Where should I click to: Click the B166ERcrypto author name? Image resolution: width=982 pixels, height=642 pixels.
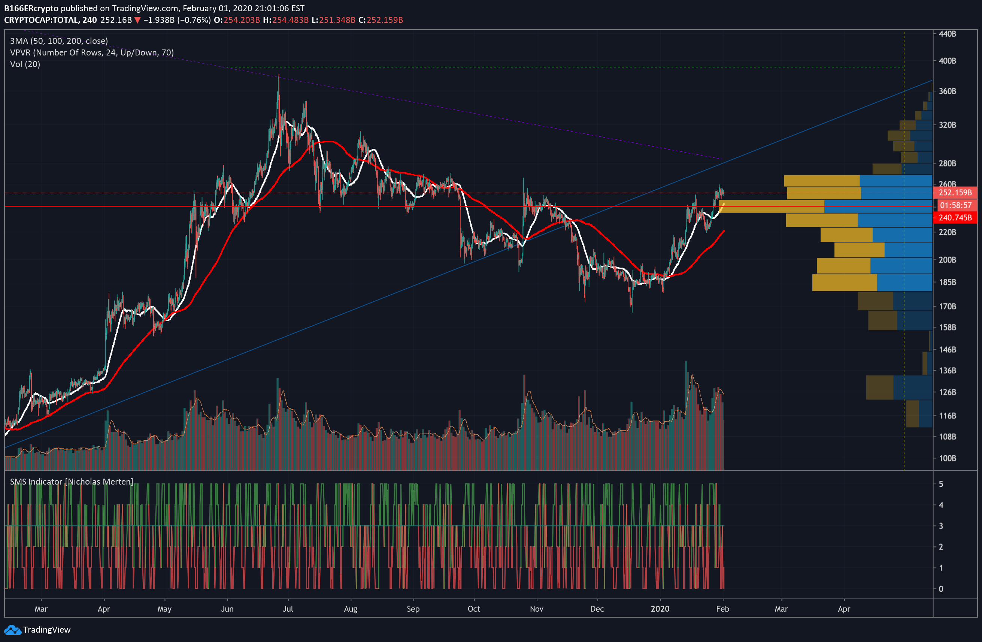point(31,8)
